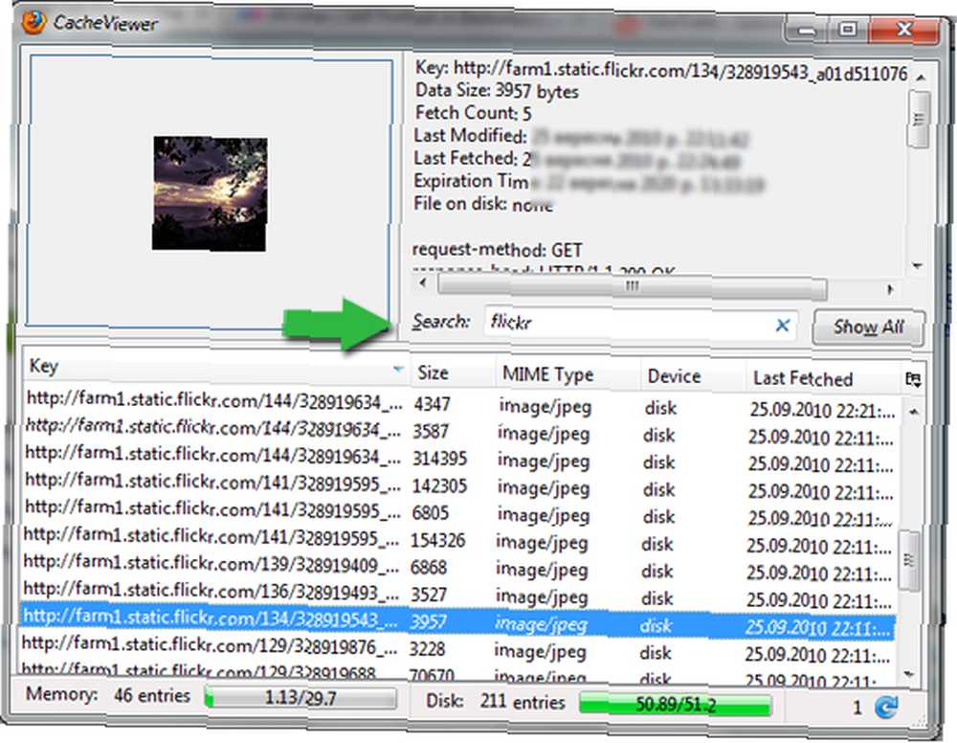
Task: Select the cache entry with size 4347
Action: [460, 407]
